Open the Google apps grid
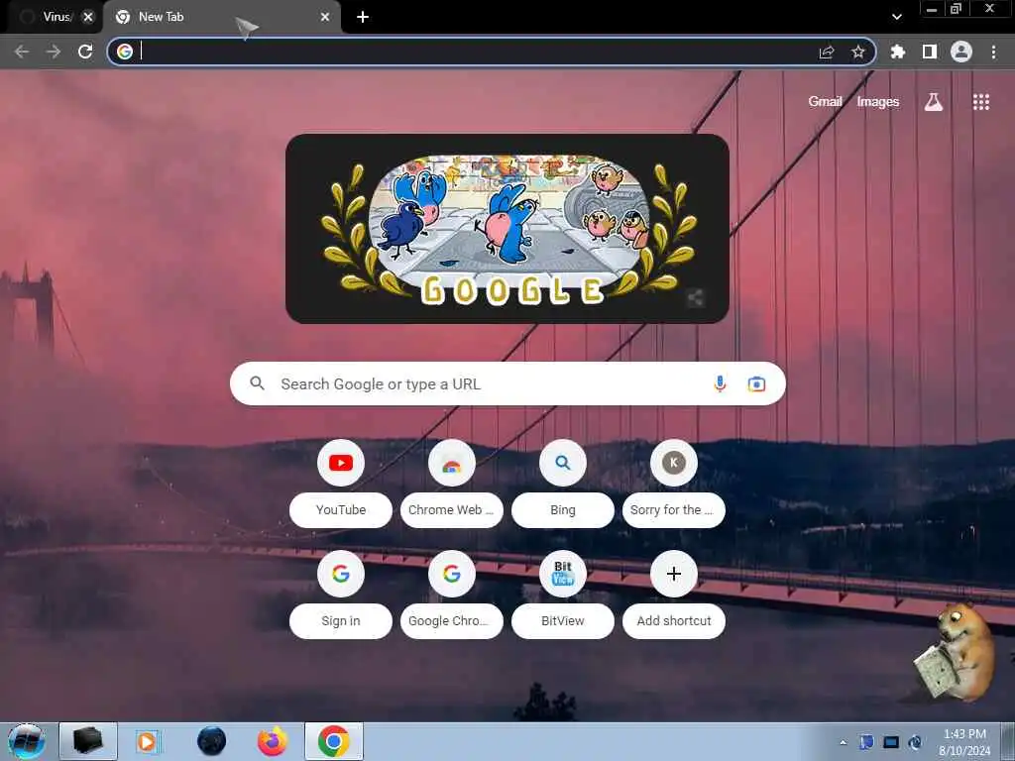This screenshot has height=761, width=1015. coord(980,102)
